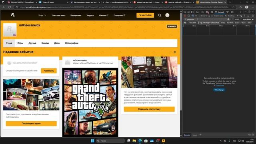The image size is (256, 144).
Task: Switch to the Стена tab
Action: click(x=9, y=43)
